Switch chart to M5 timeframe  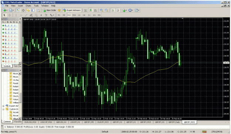tap(64, 15)
